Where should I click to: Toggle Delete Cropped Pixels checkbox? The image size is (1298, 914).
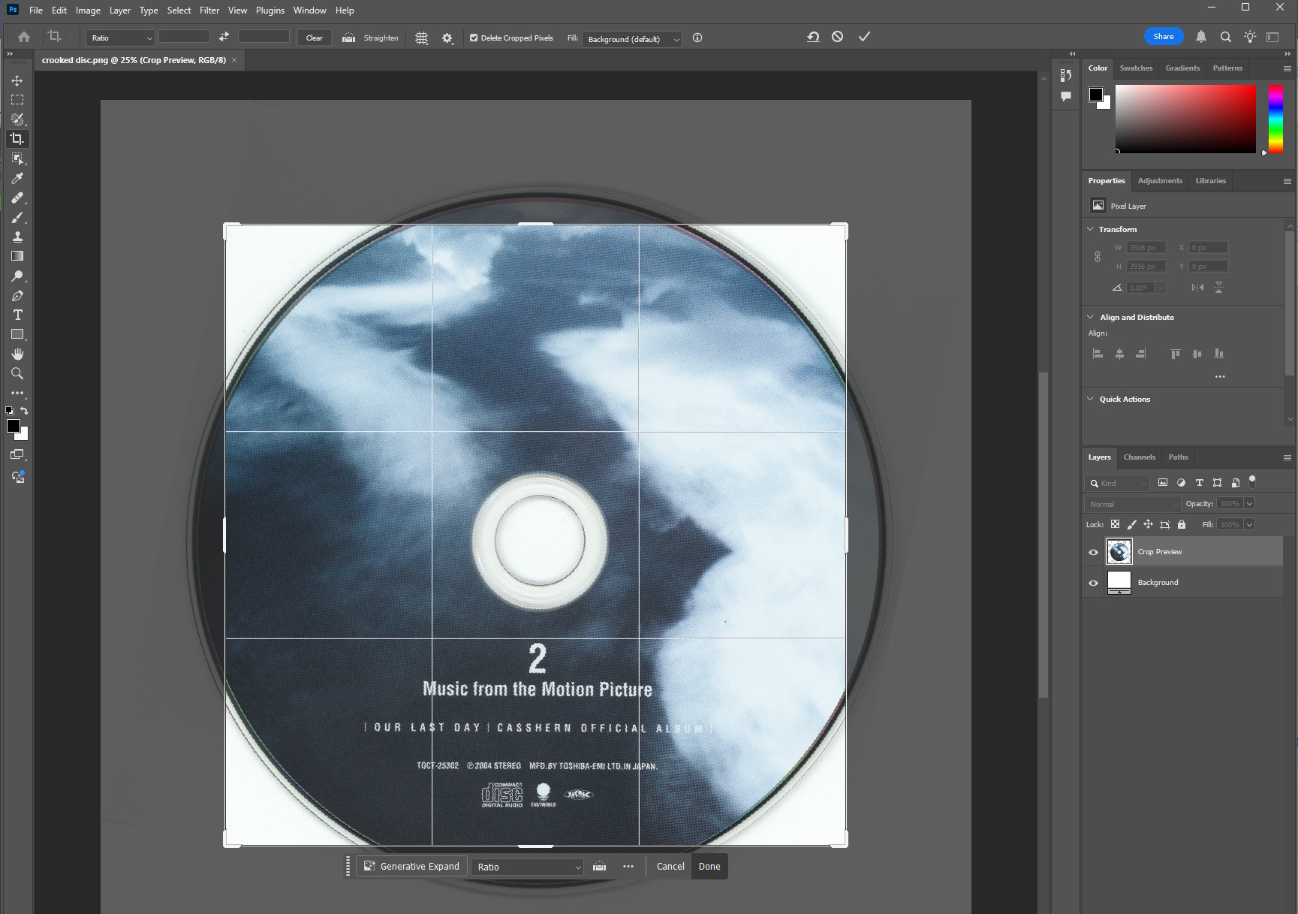pos(474,38)
